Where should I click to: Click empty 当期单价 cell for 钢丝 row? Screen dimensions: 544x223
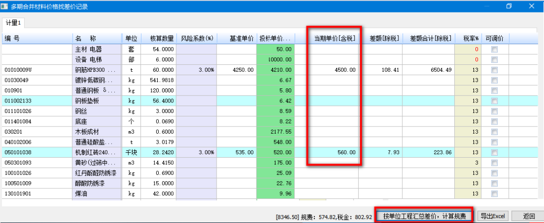334,111
